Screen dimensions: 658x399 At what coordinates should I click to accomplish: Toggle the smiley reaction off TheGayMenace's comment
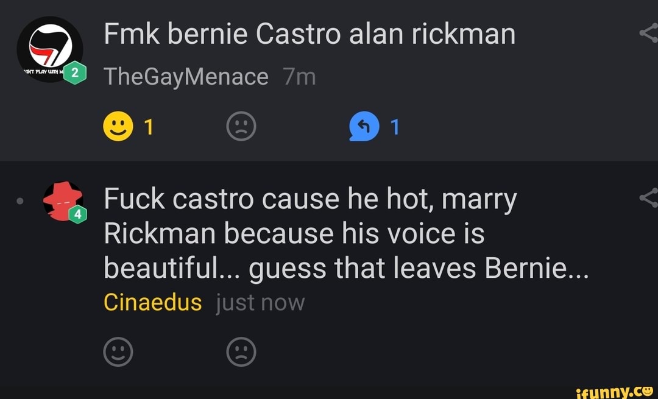pos(118,126)
